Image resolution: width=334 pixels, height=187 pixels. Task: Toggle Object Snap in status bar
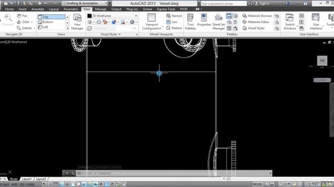(x=73, y=184)
